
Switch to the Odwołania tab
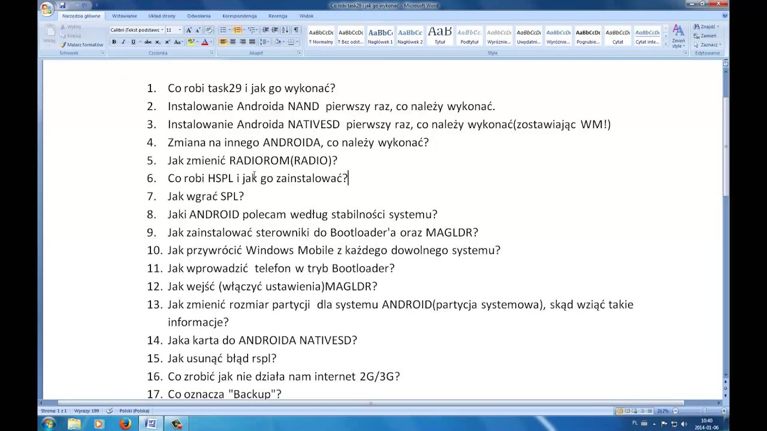199,16
